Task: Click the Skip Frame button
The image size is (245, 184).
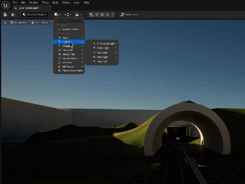Action: tap(97, 14)
